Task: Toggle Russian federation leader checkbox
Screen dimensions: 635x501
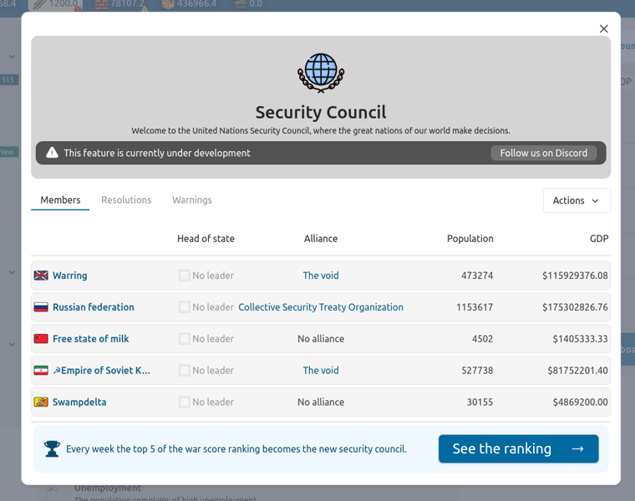Action: pyautogui.click(x=184, y=307)
